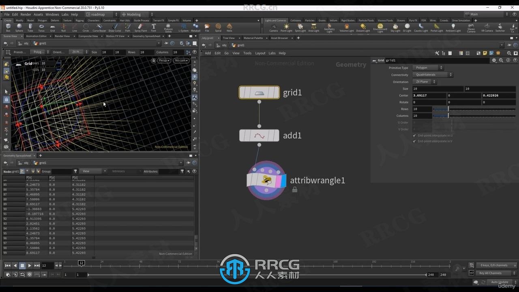Viewport: 519px width, 292px height.
Task: Click the frame 12 timeline marker
Action: point(81,263)
